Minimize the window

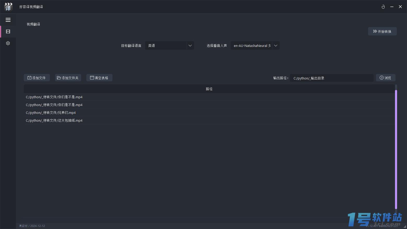pyautogui.click(x=392, y=7)
